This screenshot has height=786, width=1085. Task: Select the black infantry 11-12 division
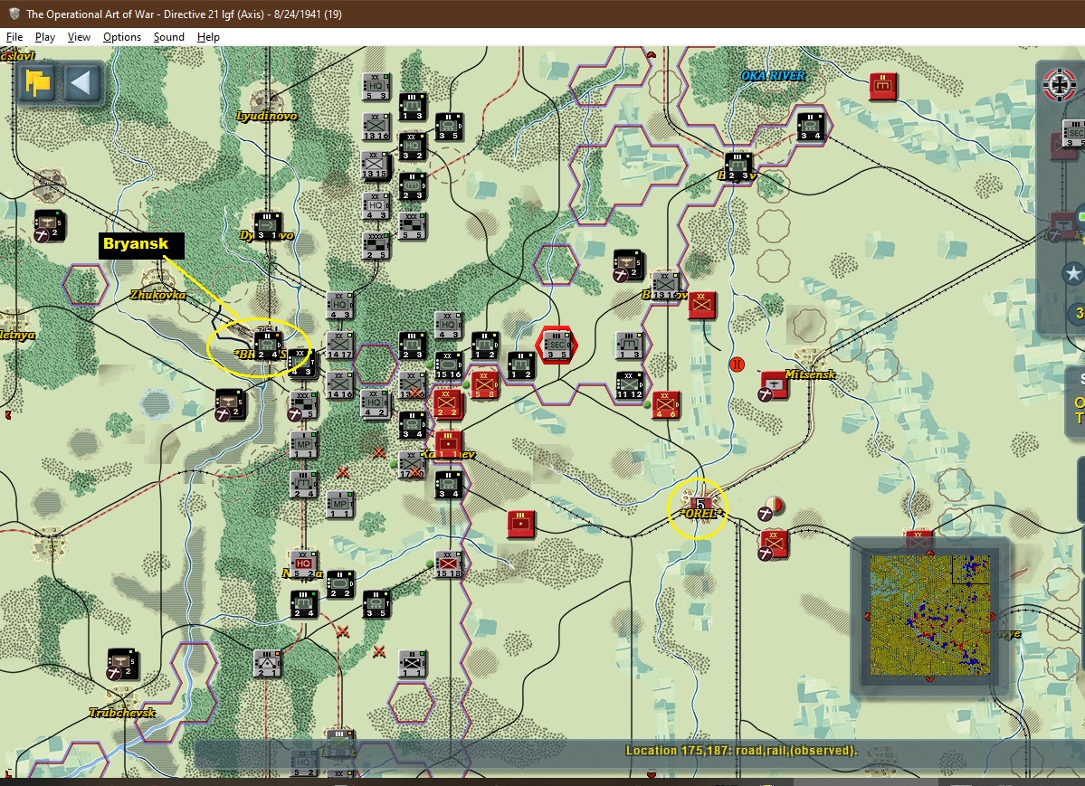[x=630, y=385]
